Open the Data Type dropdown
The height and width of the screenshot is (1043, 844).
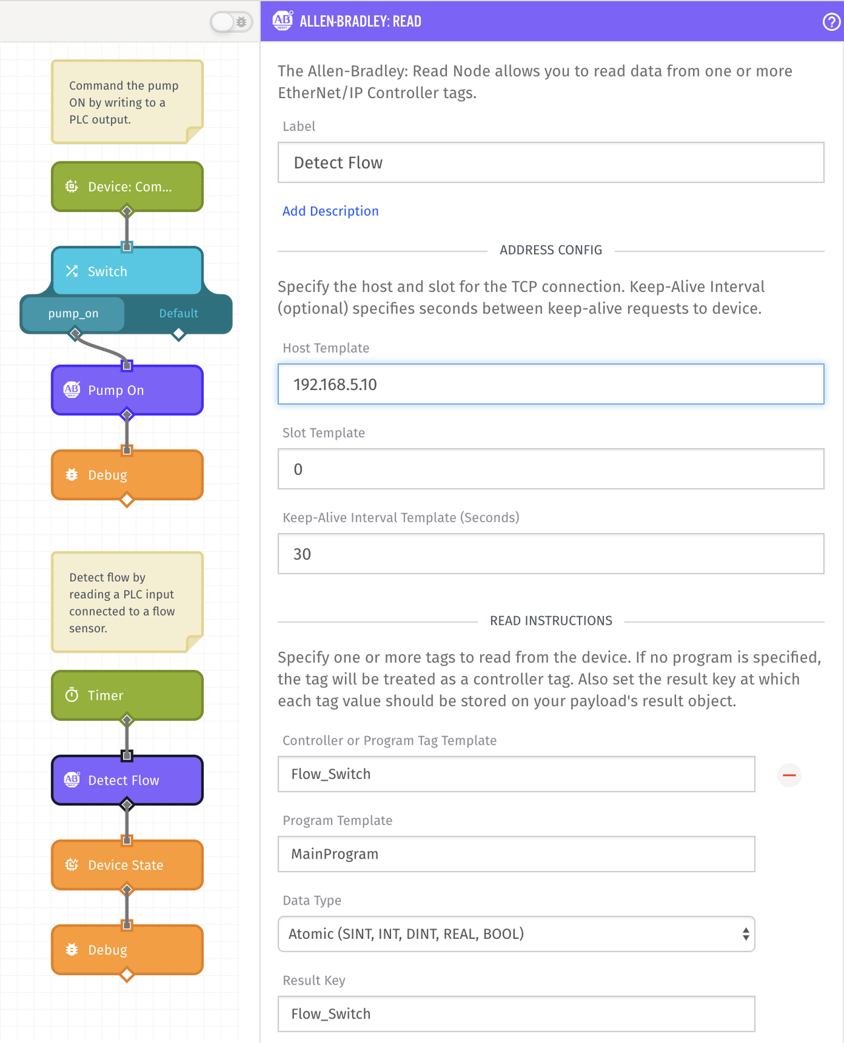[x=516, y=934]
